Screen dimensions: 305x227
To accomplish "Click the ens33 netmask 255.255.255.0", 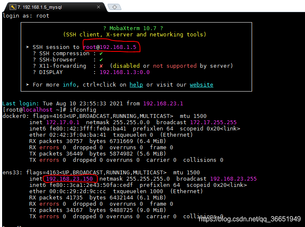I will point(148,179).
